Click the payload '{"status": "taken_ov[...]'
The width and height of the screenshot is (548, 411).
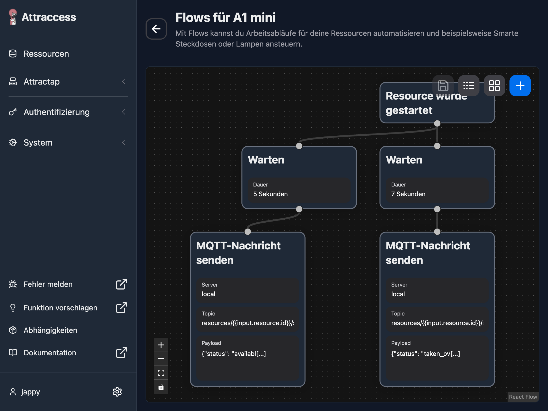point(425,354)
